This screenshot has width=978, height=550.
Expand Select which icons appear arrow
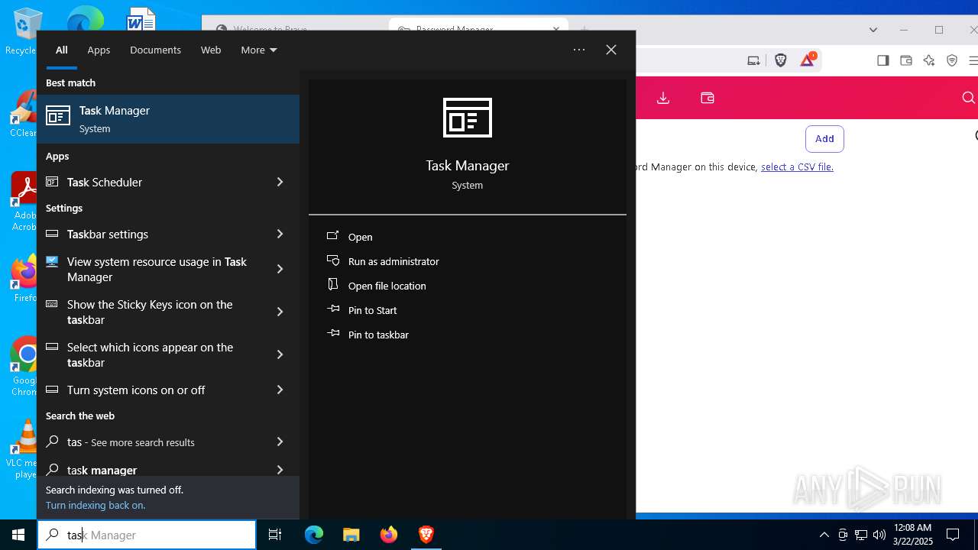[x=280, y=354]
